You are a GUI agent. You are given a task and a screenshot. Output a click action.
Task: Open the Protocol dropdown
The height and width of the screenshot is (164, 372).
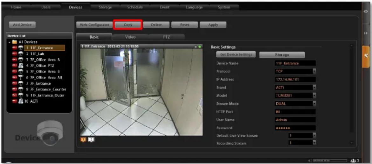(314, 71)
